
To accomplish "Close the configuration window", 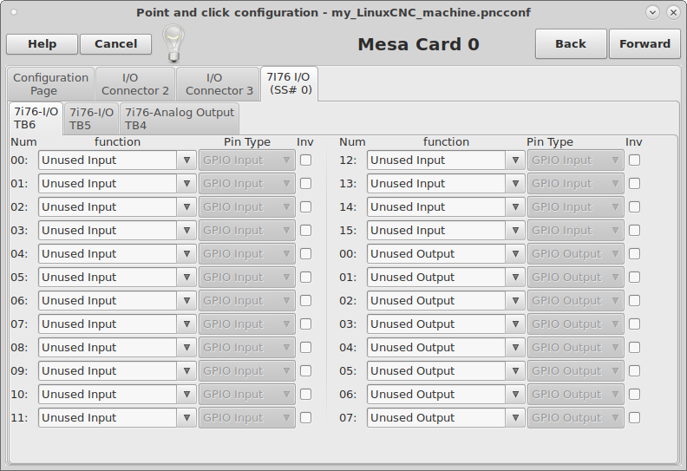I will pyautogui.click(x=673, y=12).
